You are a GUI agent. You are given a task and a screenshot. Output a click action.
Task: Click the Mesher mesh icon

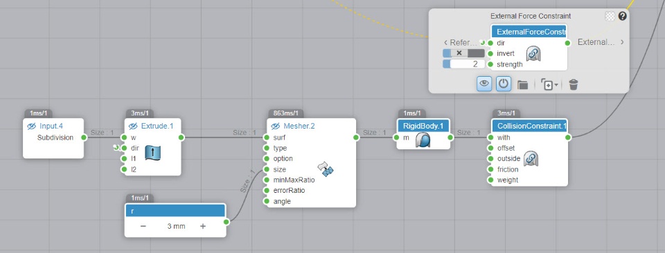click(326, 169)
